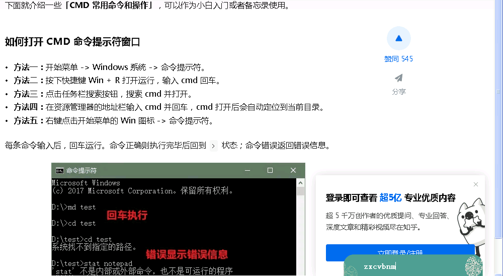
Task: Click the 命令提示符 window title text
Action: [x=81, y=170]
